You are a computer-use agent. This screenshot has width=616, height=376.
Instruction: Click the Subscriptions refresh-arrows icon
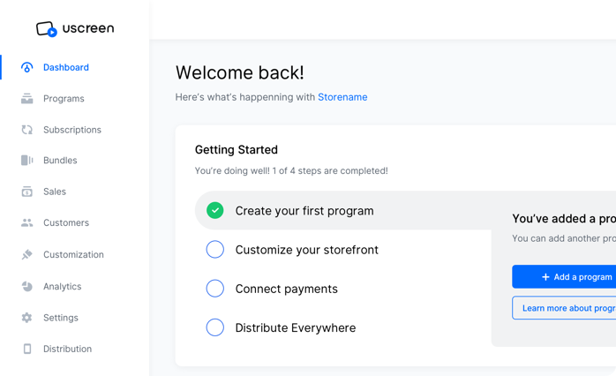26,130
